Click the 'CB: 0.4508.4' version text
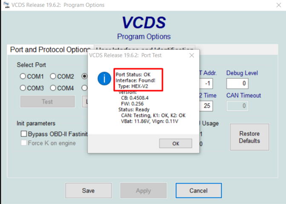Image resolution: width=286 pixels, height=204 pixels. [134, 98]
